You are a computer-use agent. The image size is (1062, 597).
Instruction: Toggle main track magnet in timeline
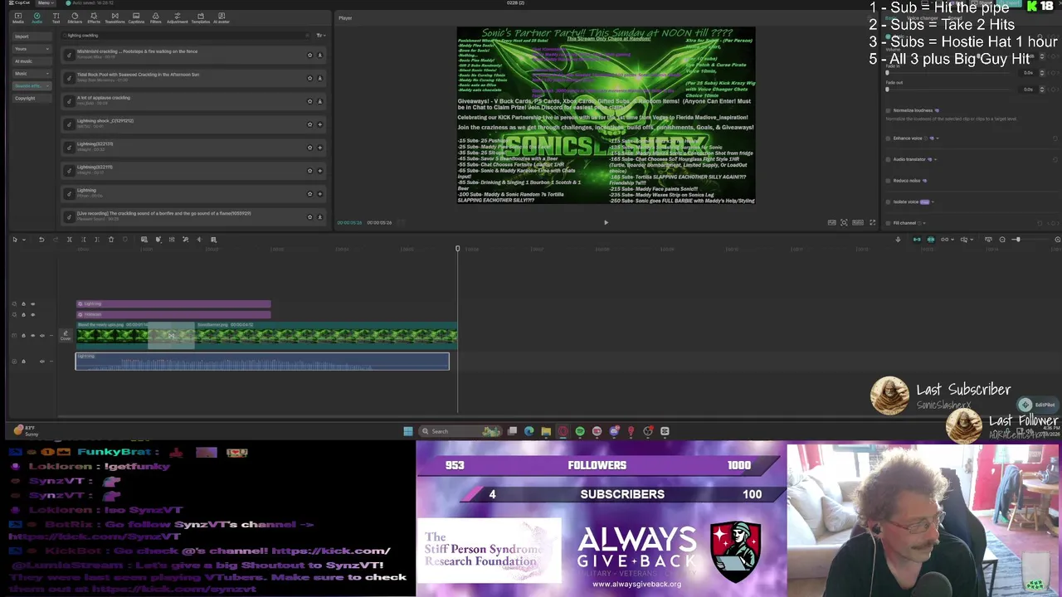pyautogui.click(x=917, y=240)
